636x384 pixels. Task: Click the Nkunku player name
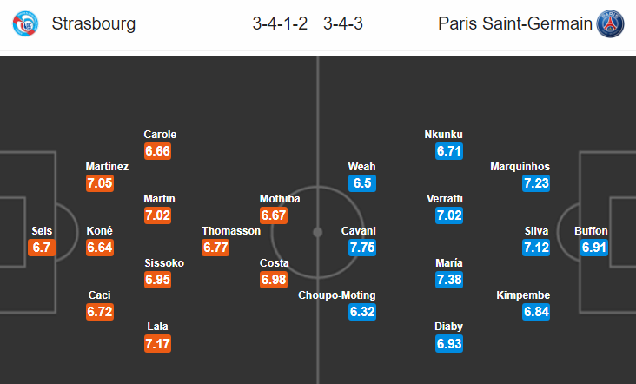point(444,135)
